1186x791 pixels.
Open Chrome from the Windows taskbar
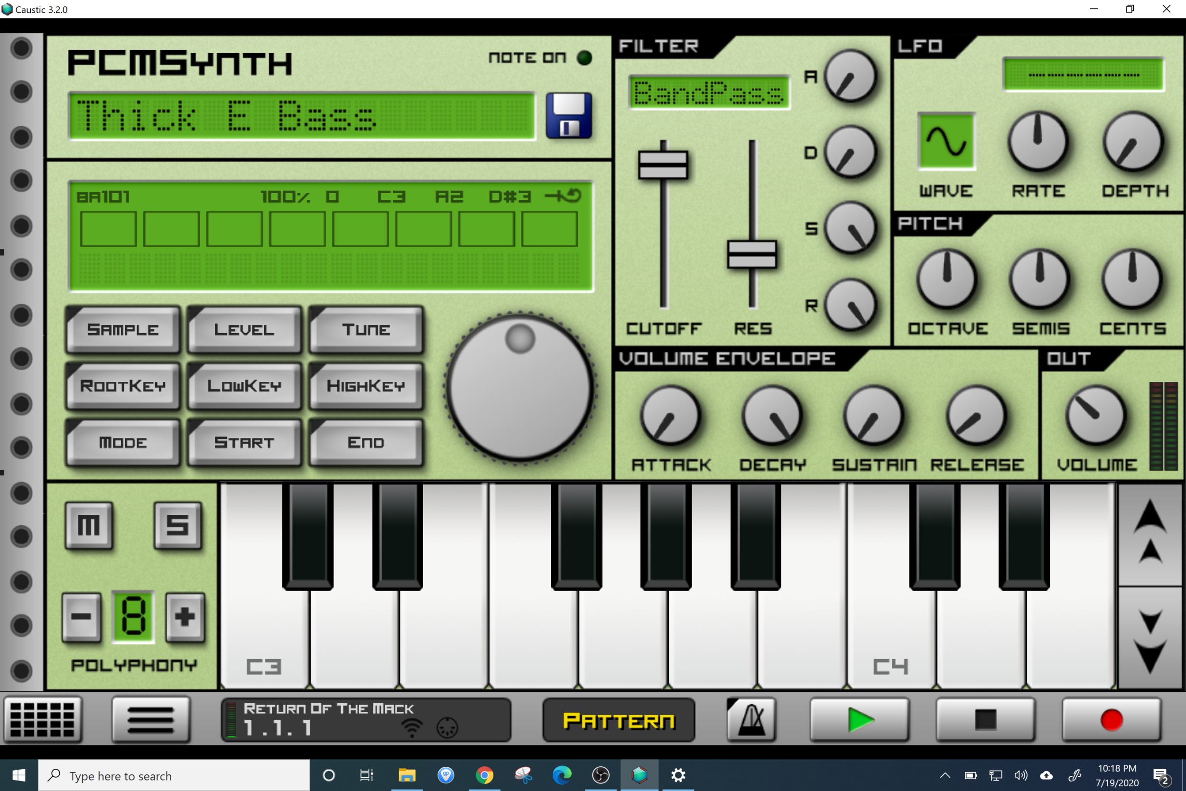(484, 775)
